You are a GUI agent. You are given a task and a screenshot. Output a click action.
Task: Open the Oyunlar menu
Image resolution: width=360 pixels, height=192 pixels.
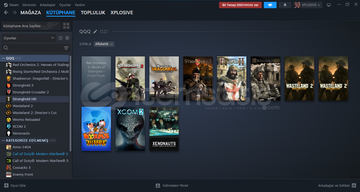pyautogui.click(x=65, y=5)
